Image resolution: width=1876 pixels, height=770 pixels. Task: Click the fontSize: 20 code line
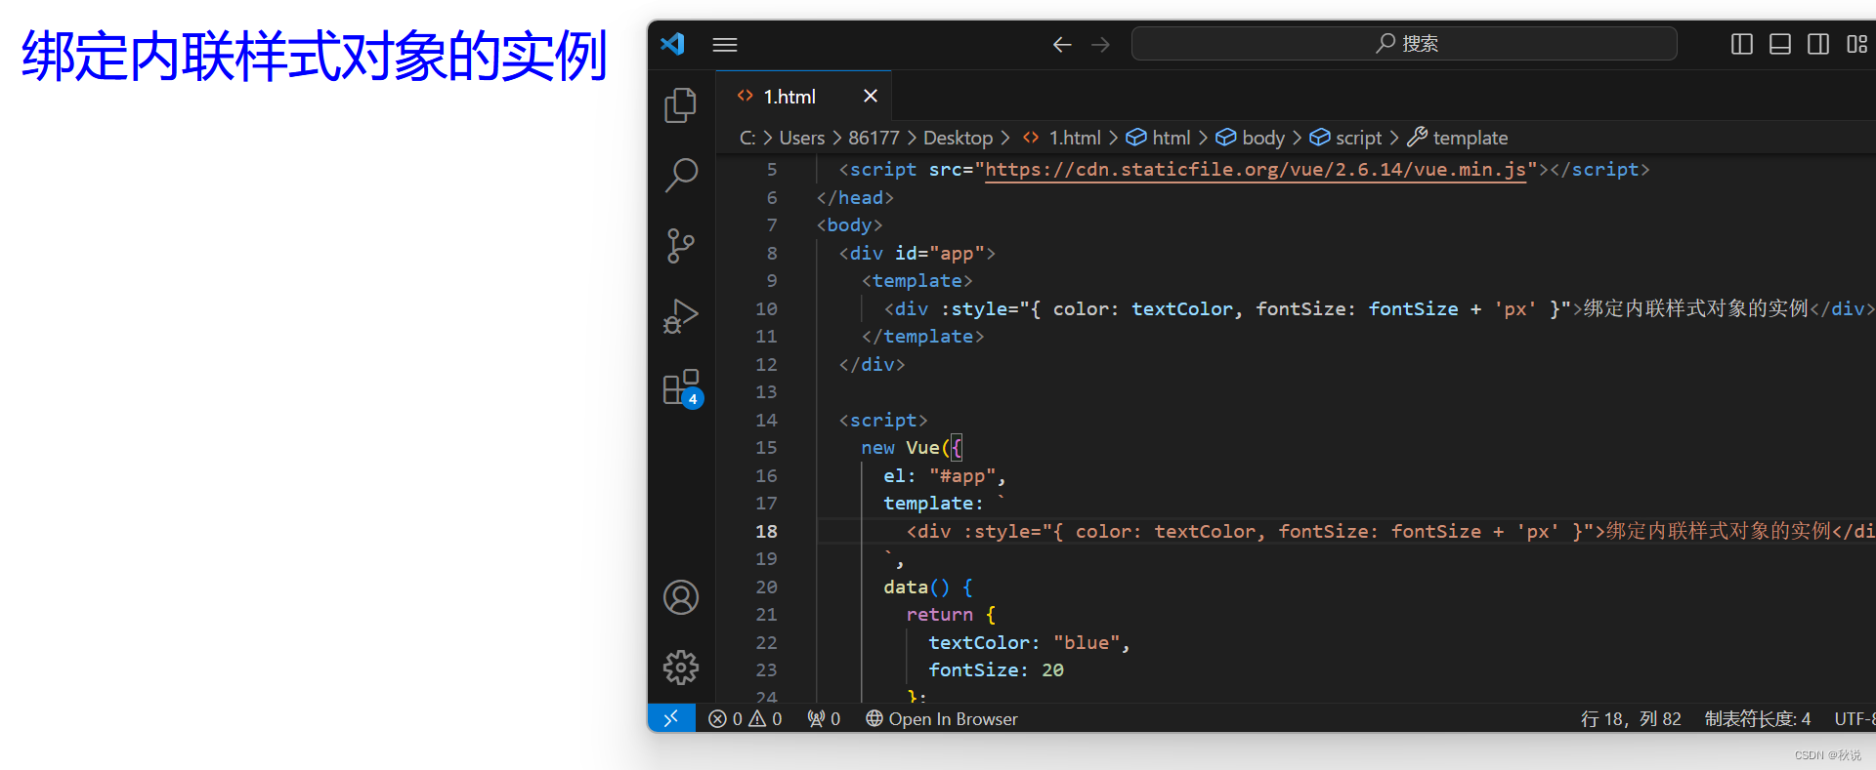click(996, 670)
